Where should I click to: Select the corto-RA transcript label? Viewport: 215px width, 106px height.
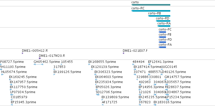[164, 23]
